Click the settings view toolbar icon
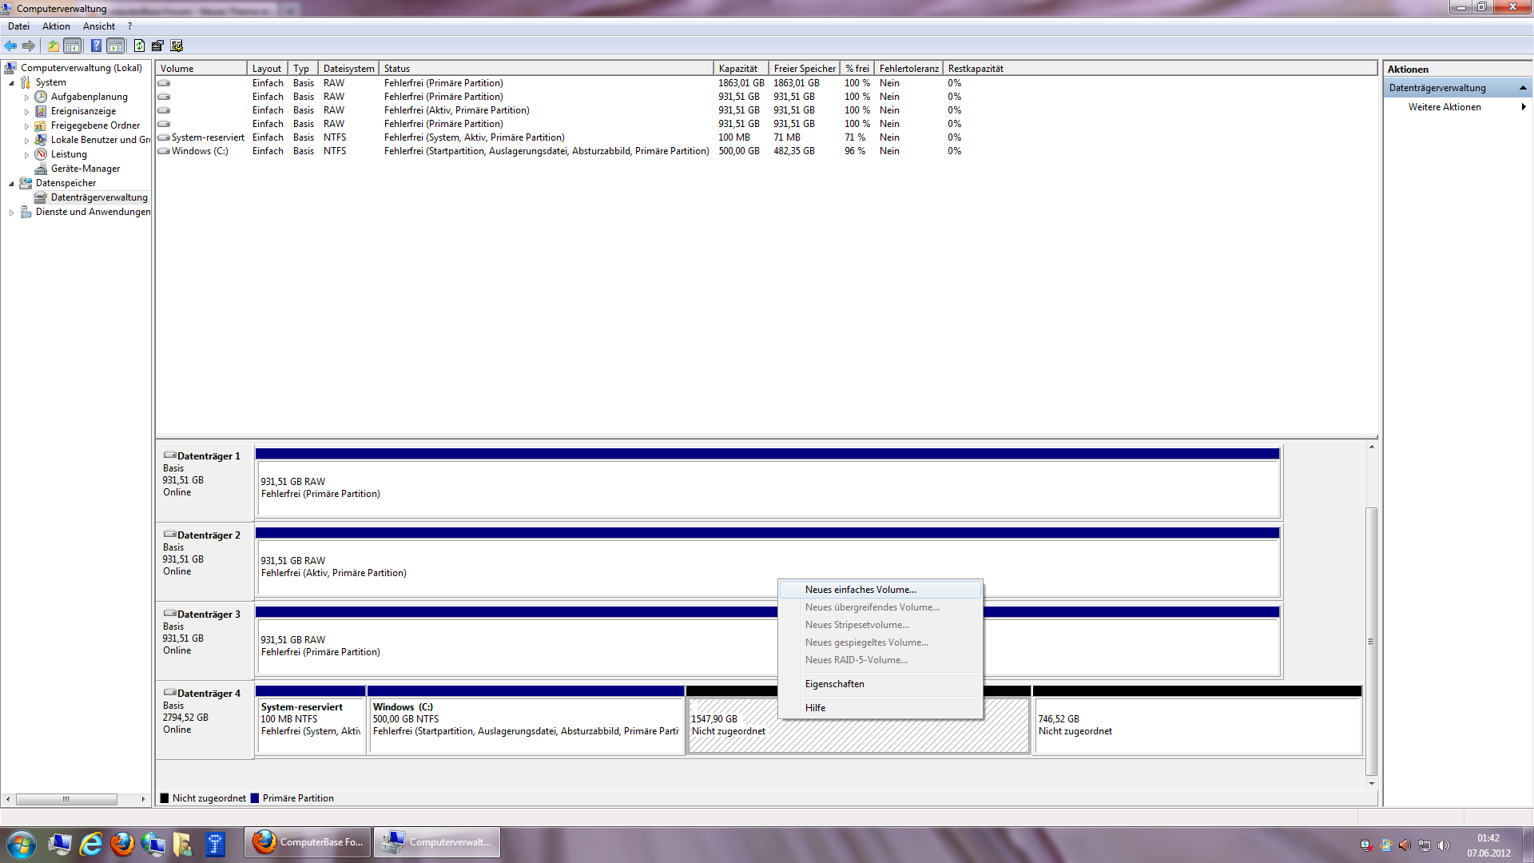The width and height of the screenshot is (1534, 863). tap(177, 46)
